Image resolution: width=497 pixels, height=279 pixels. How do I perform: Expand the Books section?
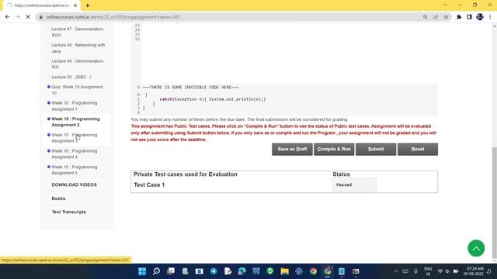(58, 198)
